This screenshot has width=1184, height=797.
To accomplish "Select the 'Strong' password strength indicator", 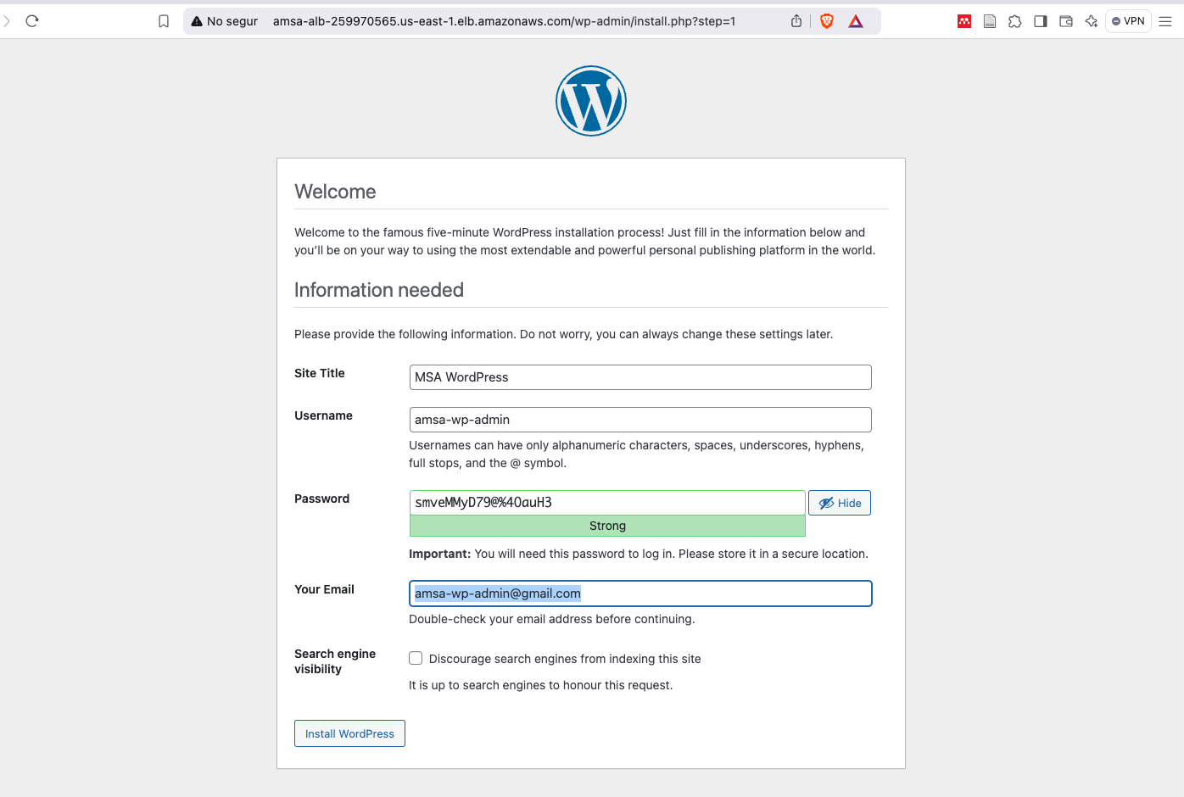I will (x=607, y=526).
